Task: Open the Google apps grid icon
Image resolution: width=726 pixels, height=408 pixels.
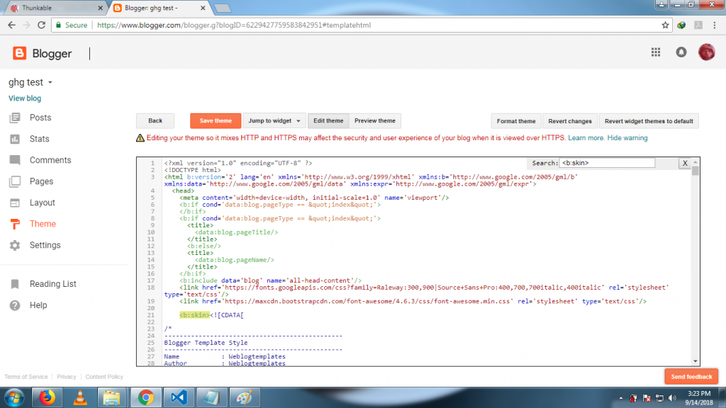Action: [655, 52]
